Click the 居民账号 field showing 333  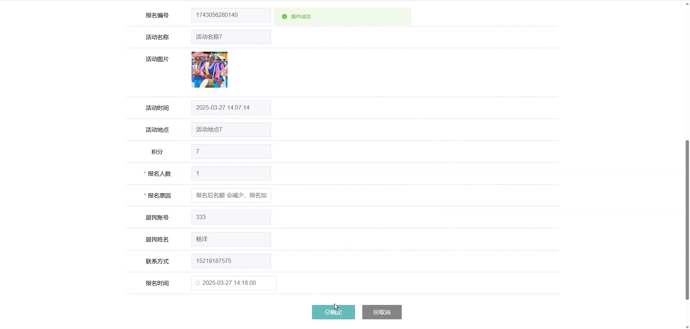[231, 217]
